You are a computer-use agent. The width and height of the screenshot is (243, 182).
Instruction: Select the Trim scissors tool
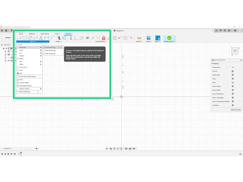(59, 38)
